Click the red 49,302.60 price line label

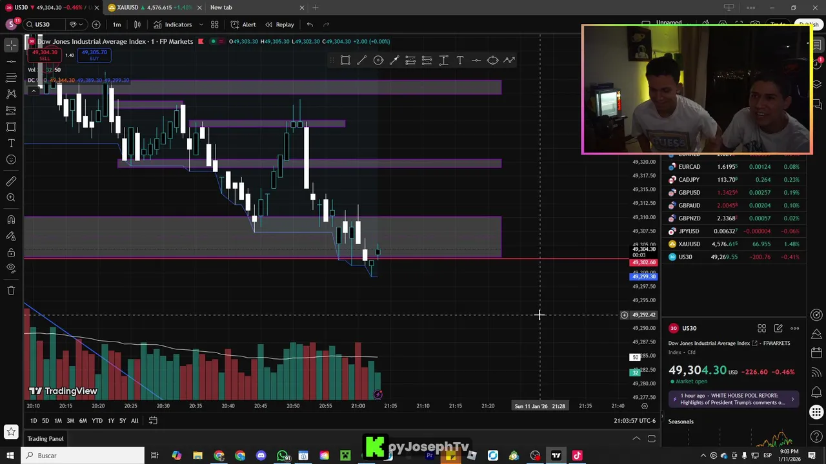click(643, 263)
